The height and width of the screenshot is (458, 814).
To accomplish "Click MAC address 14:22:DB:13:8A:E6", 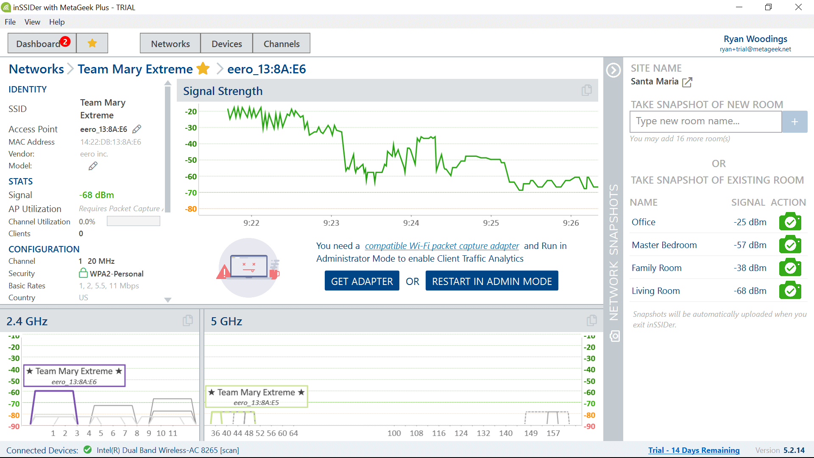I will coord(111,142).
